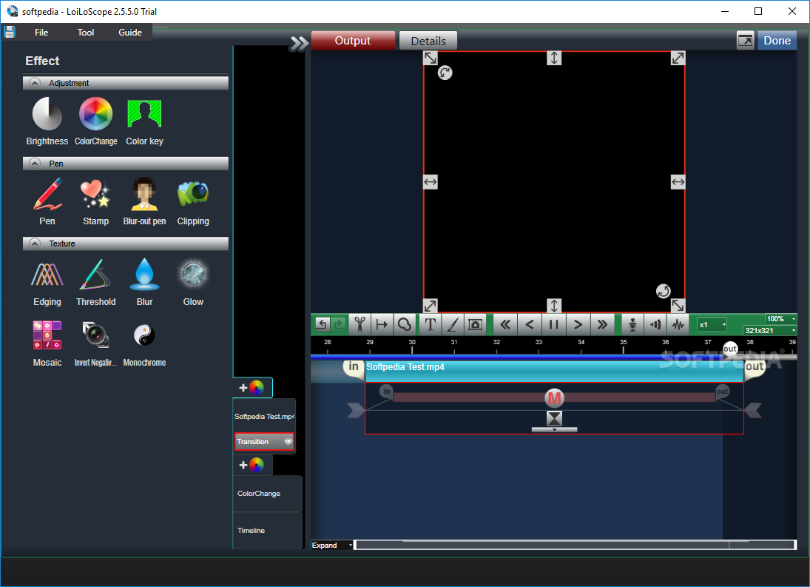Image resolution: width=810 pixels, height=587 pixels.
Task: Switch to the Output tab
Action: 353,40
